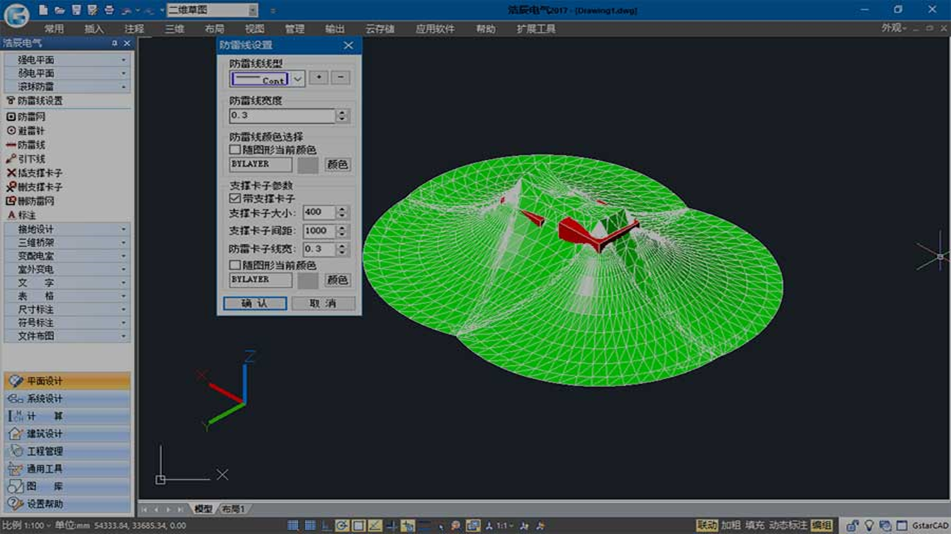The height and width of the screenshot is (534, 951).
Task: Click the 避雷针 lightning rod icon
Action: click(11, 131)
